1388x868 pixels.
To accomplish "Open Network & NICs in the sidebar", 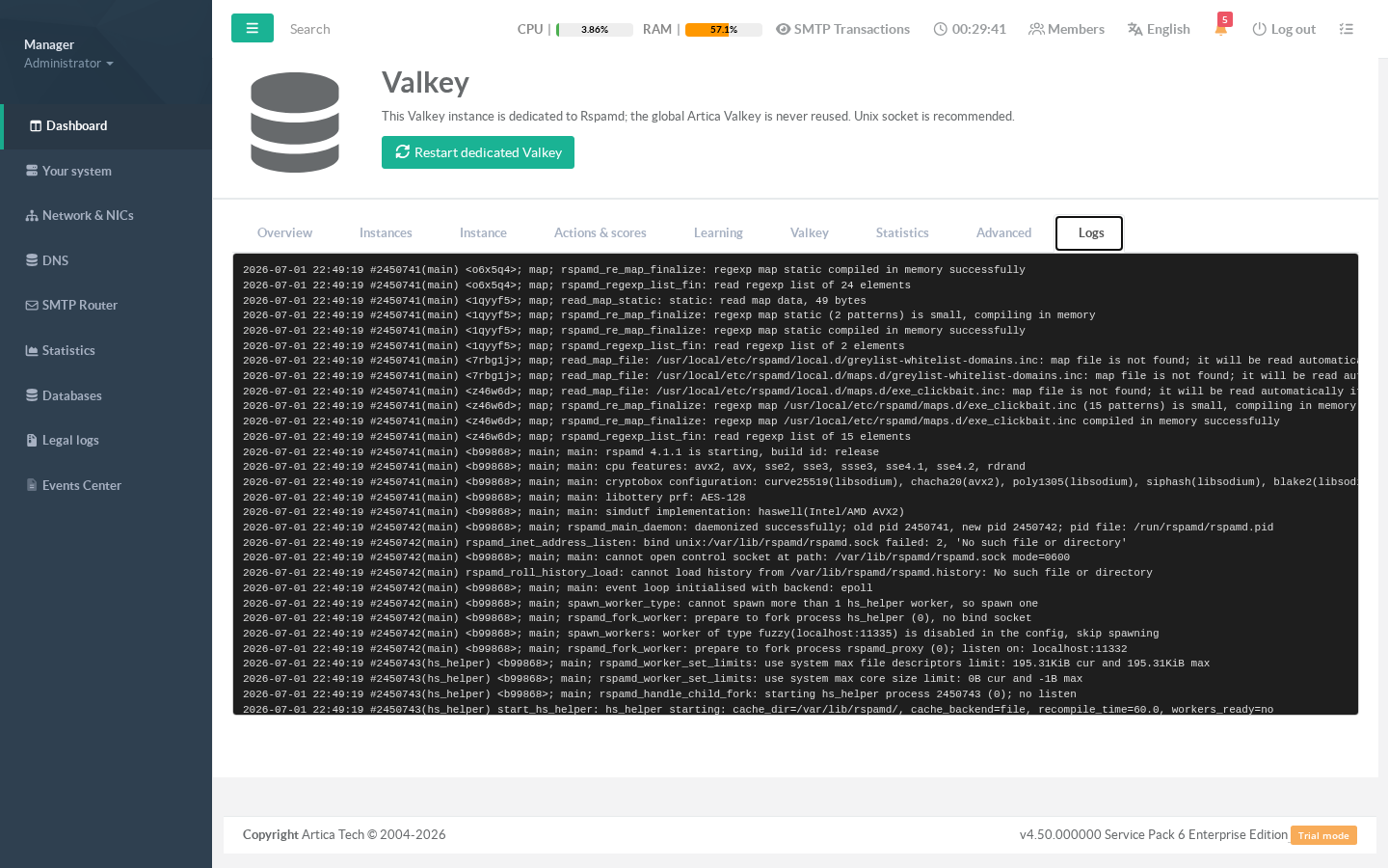I will point(106,216).
